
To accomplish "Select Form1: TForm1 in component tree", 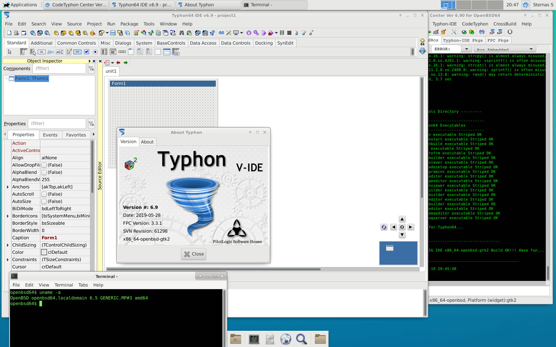I will (x=32, y=78).
